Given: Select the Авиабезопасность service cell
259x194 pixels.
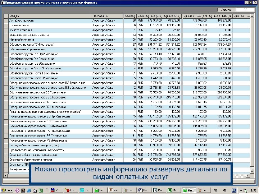Looking at the screenshot, I should click(50, 20).
